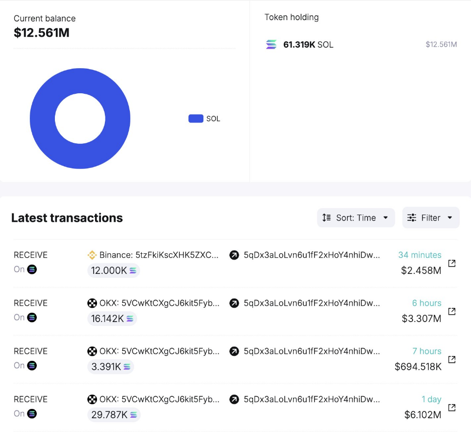This screenshot has height=432, width=471.
Task: Open external link for 6 hours transaction
Action: pos(452,312)
